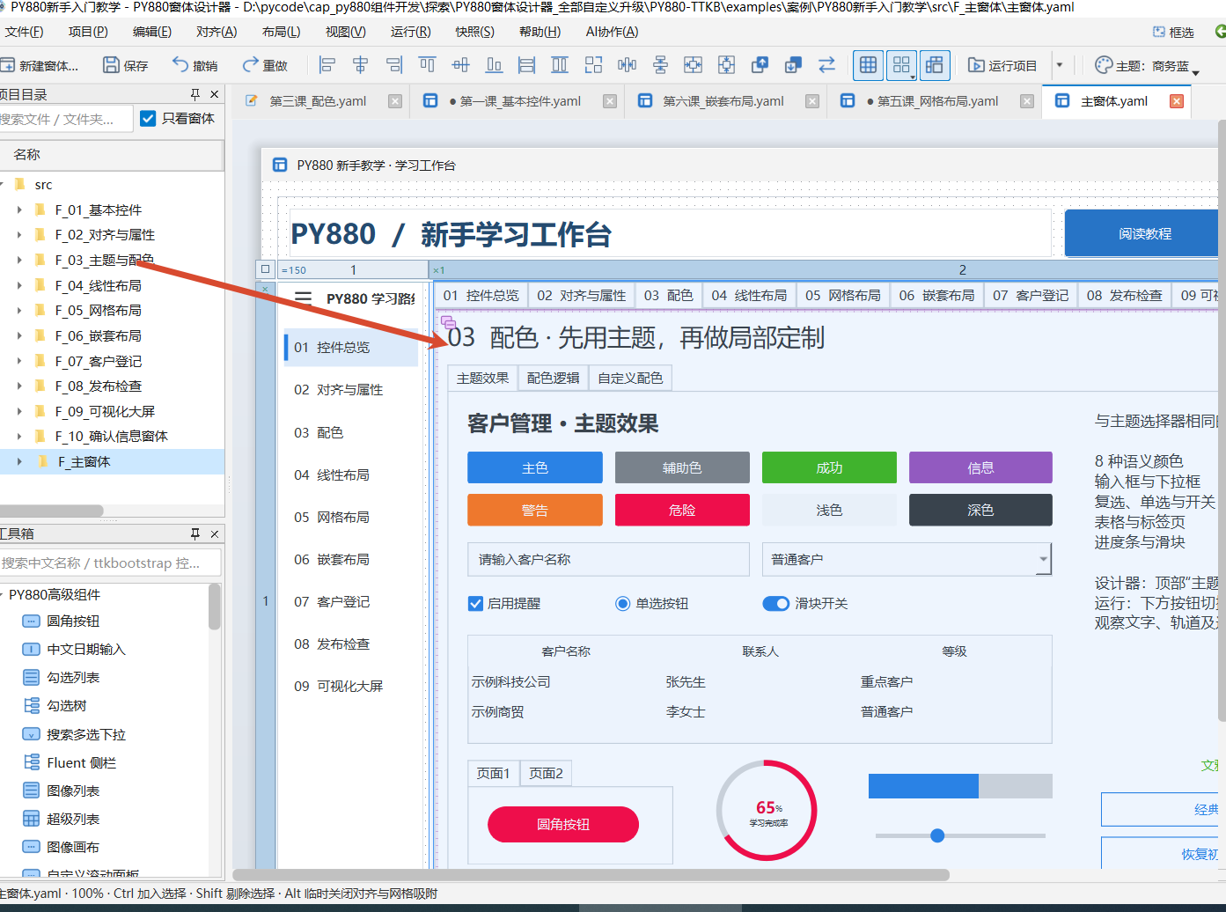The width and height of the screenshot is (1226, 912).
Task: Toggle the 框选 option at top right
Action: point(1173,33)
